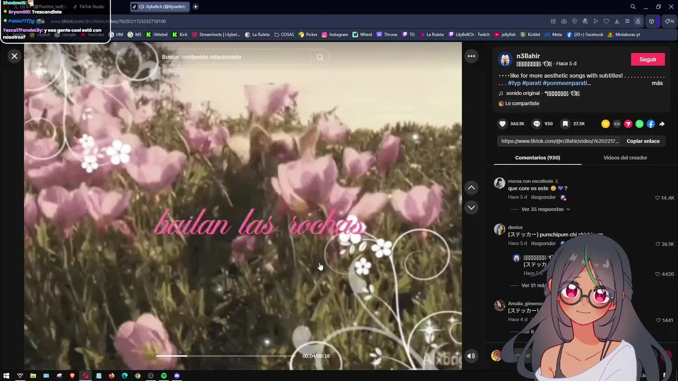This screenshot has width=678, height=381.
Task: Open the sonido original sound
Action: coord(542,94)
